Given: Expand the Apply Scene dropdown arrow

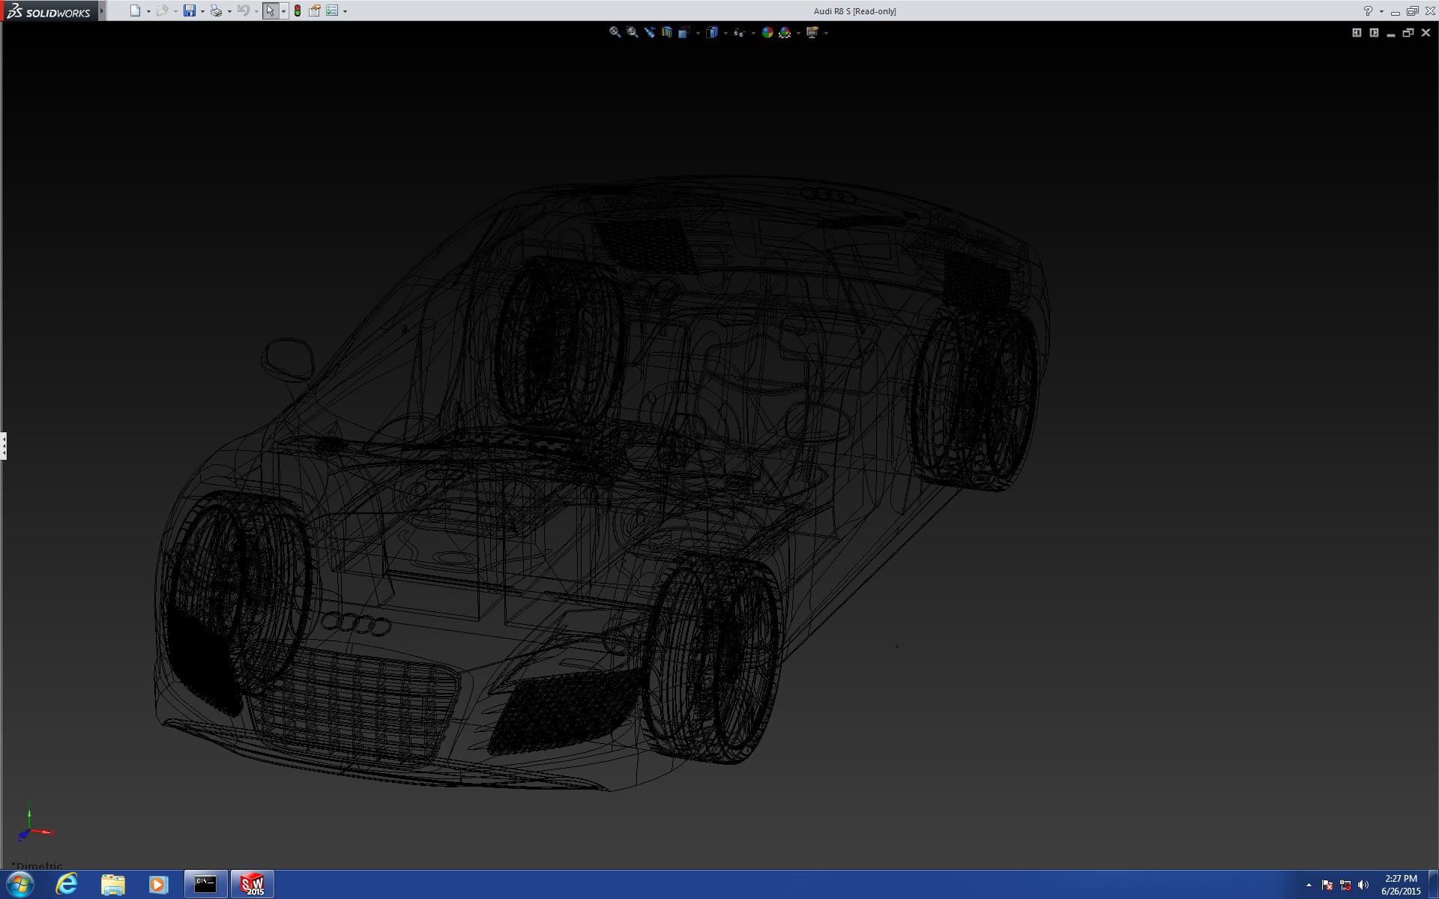Looking at the screenshot, I should pyautogui.click(x=798, y=33).
